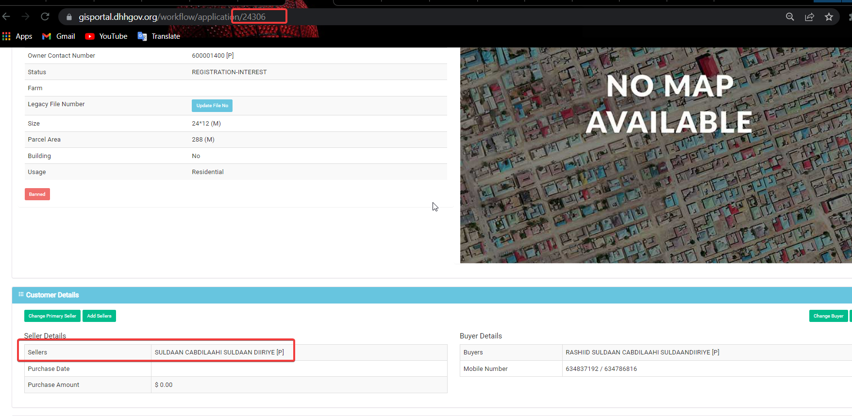Click the Legacy File Number label
Viewport: 852px width, 416px height.
(x=56, y=104)
